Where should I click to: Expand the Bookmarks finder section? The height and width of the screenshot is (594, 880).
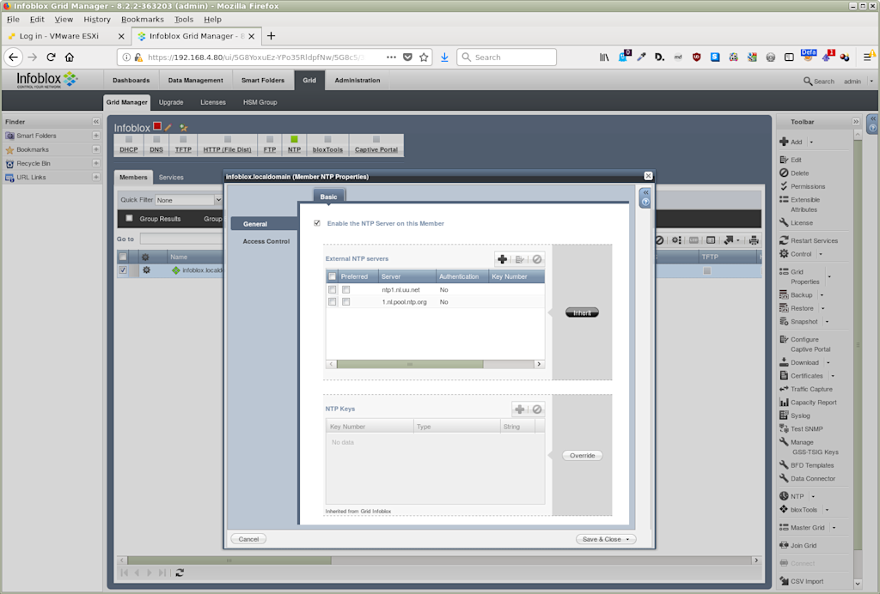tap(96, 149)
